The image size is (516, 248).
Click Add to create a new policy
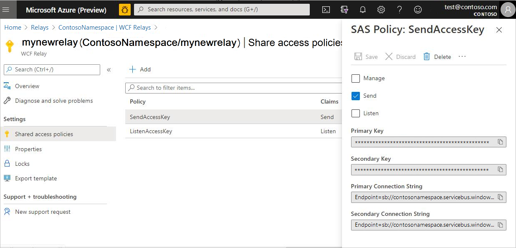[140, 69]
